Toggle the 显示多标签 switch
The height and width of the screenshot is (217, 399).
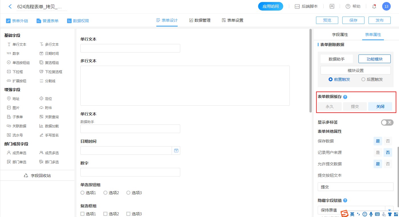[x=387, y=122]
